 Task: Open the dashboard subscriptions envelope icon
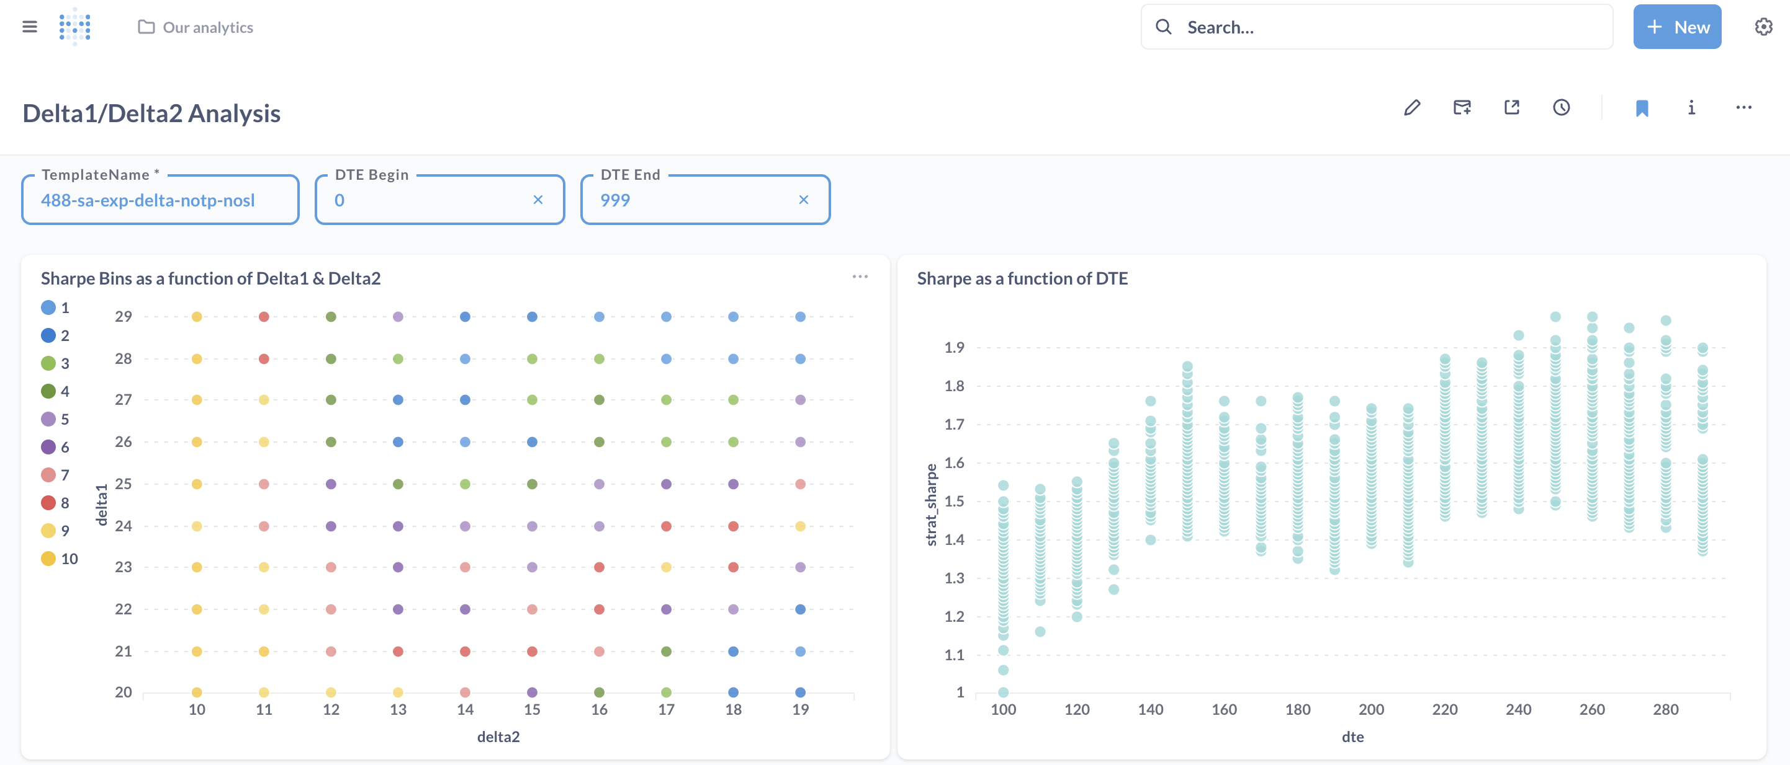tap(1461, 108)
